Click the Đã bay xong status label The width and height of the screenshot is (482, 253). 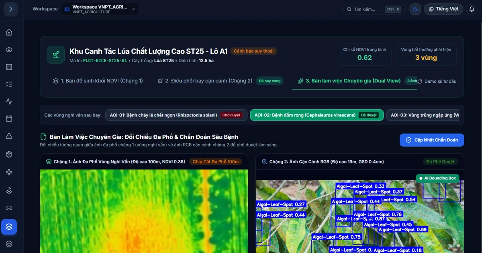[x=270, y=81]
